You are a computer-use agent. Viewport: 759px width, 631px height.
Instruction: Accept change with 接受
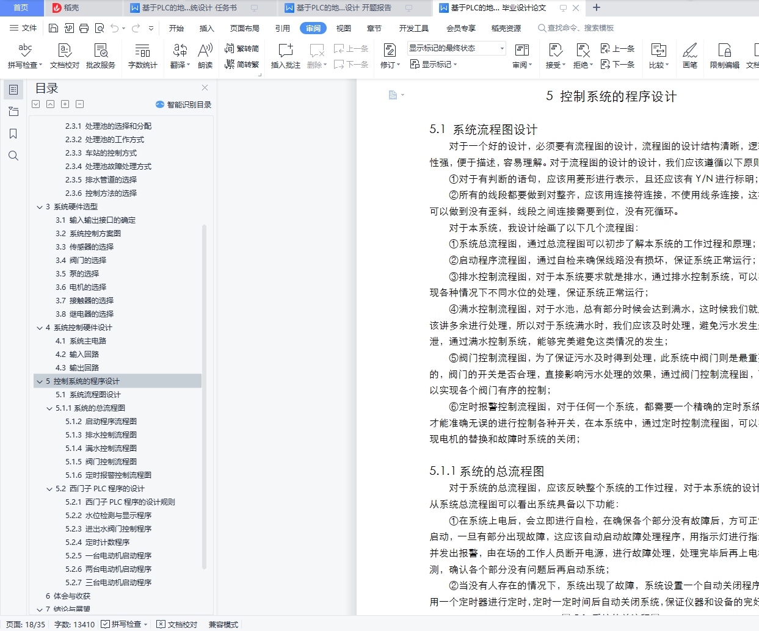[x=556, y=56]
